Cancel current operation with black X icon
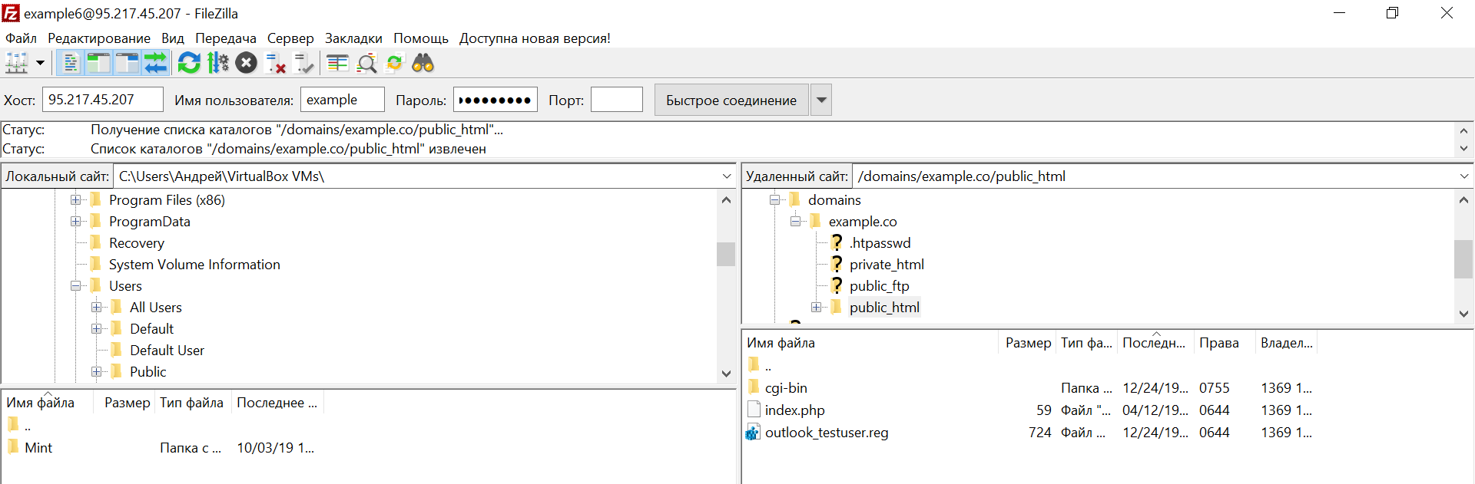1475x484 pixels. pyautogui.click(x=246, y=63)
